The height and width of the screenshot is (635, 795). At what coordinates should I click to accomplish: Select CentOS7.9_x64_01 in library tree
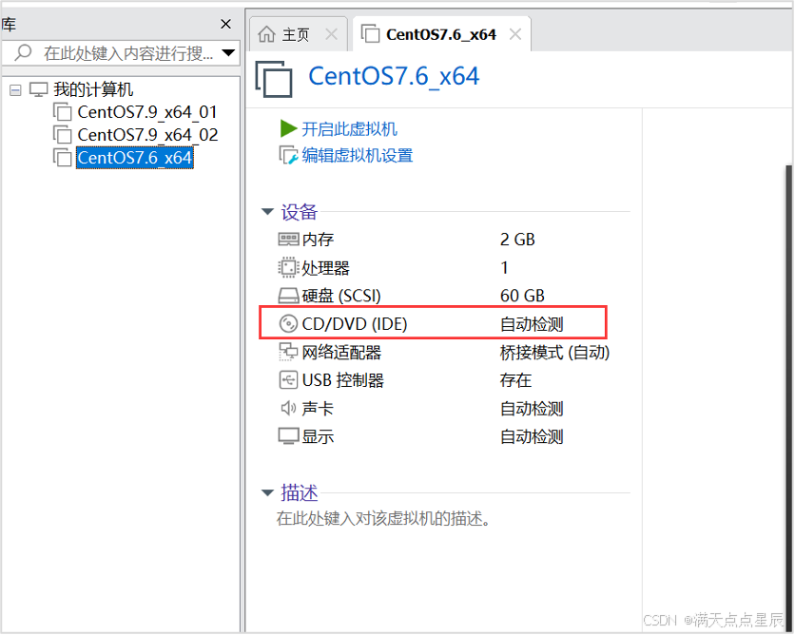click(147, 112)
